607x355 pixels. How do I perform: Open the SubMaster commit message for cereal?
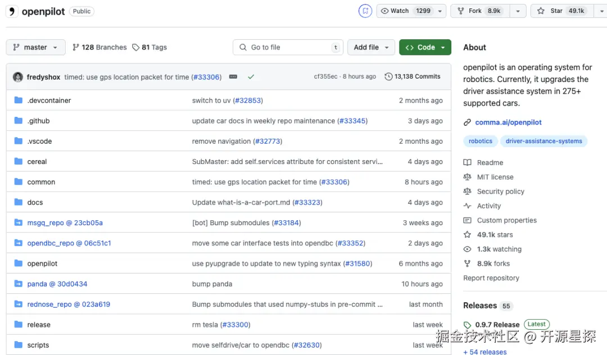(287, 162)
